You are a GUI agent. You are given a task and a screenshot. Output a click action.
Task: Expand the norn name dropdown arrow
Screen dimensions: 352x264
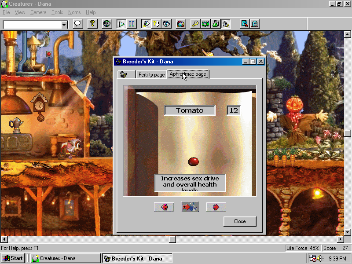tap(64, 25)
